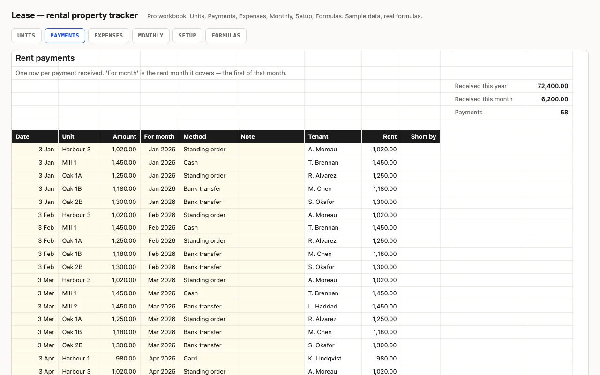
Task: Click the Unit column header
Action: 80,136
